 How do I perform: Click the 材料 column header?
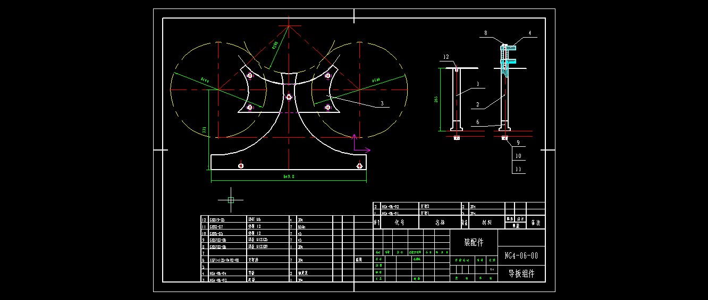[x=487, y=223]
